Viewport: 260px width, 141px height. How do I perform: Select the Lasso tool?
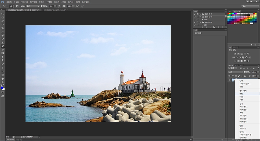pos(3,21)
